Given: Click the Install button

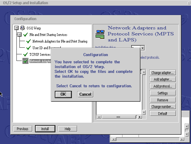Looking at the screenshot, I should (45, 129).
